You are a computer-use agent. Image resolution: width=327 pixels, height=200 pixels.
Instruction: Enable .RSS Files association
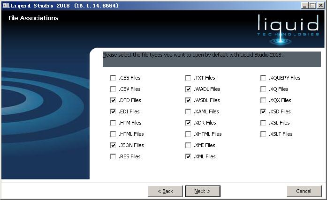pos(113,156)
